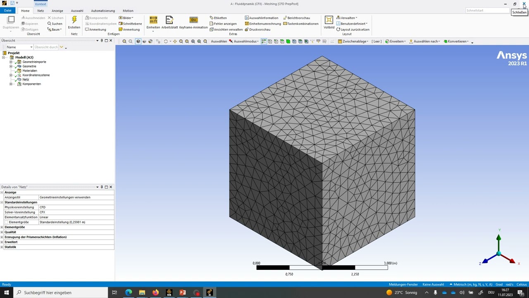Select the Netz tree item
529x298 pixels.
click(x=26, y=79)
